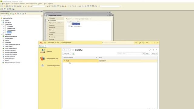Select Константы in configuration tree
Viewport: 194px width, 109px height.
[x=8, y=22]
